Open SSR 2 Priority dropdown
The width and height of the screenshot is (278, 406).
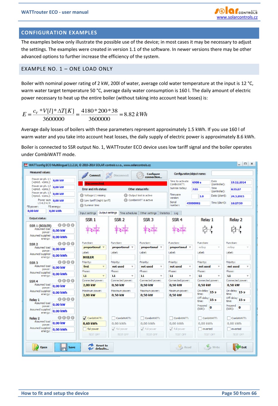pyautogui.click(x=123, y=267)
